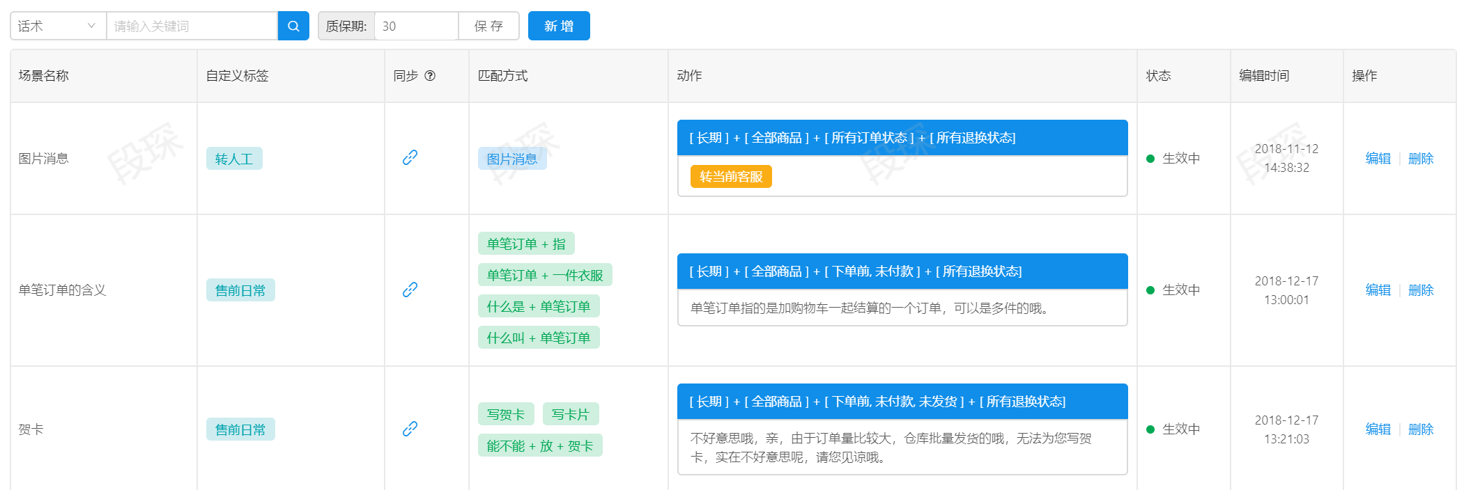Image resolution: width=1464 pixels, height=490 pixels.
Task: Click the blue search magnifier icon
Action: pyautogui.click(x=293, y=26)
